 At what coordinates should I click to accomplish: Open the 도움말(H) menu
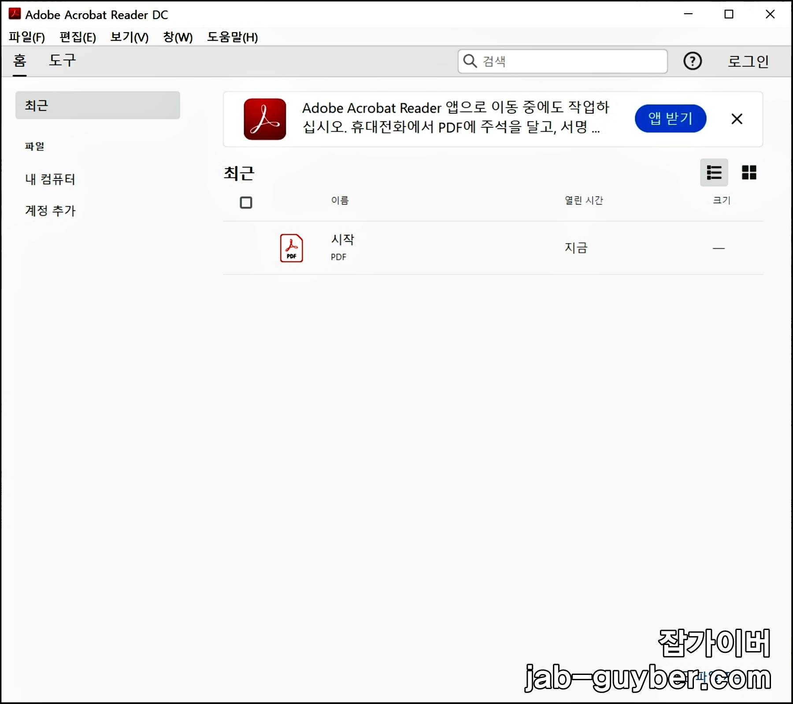point(233,37)
